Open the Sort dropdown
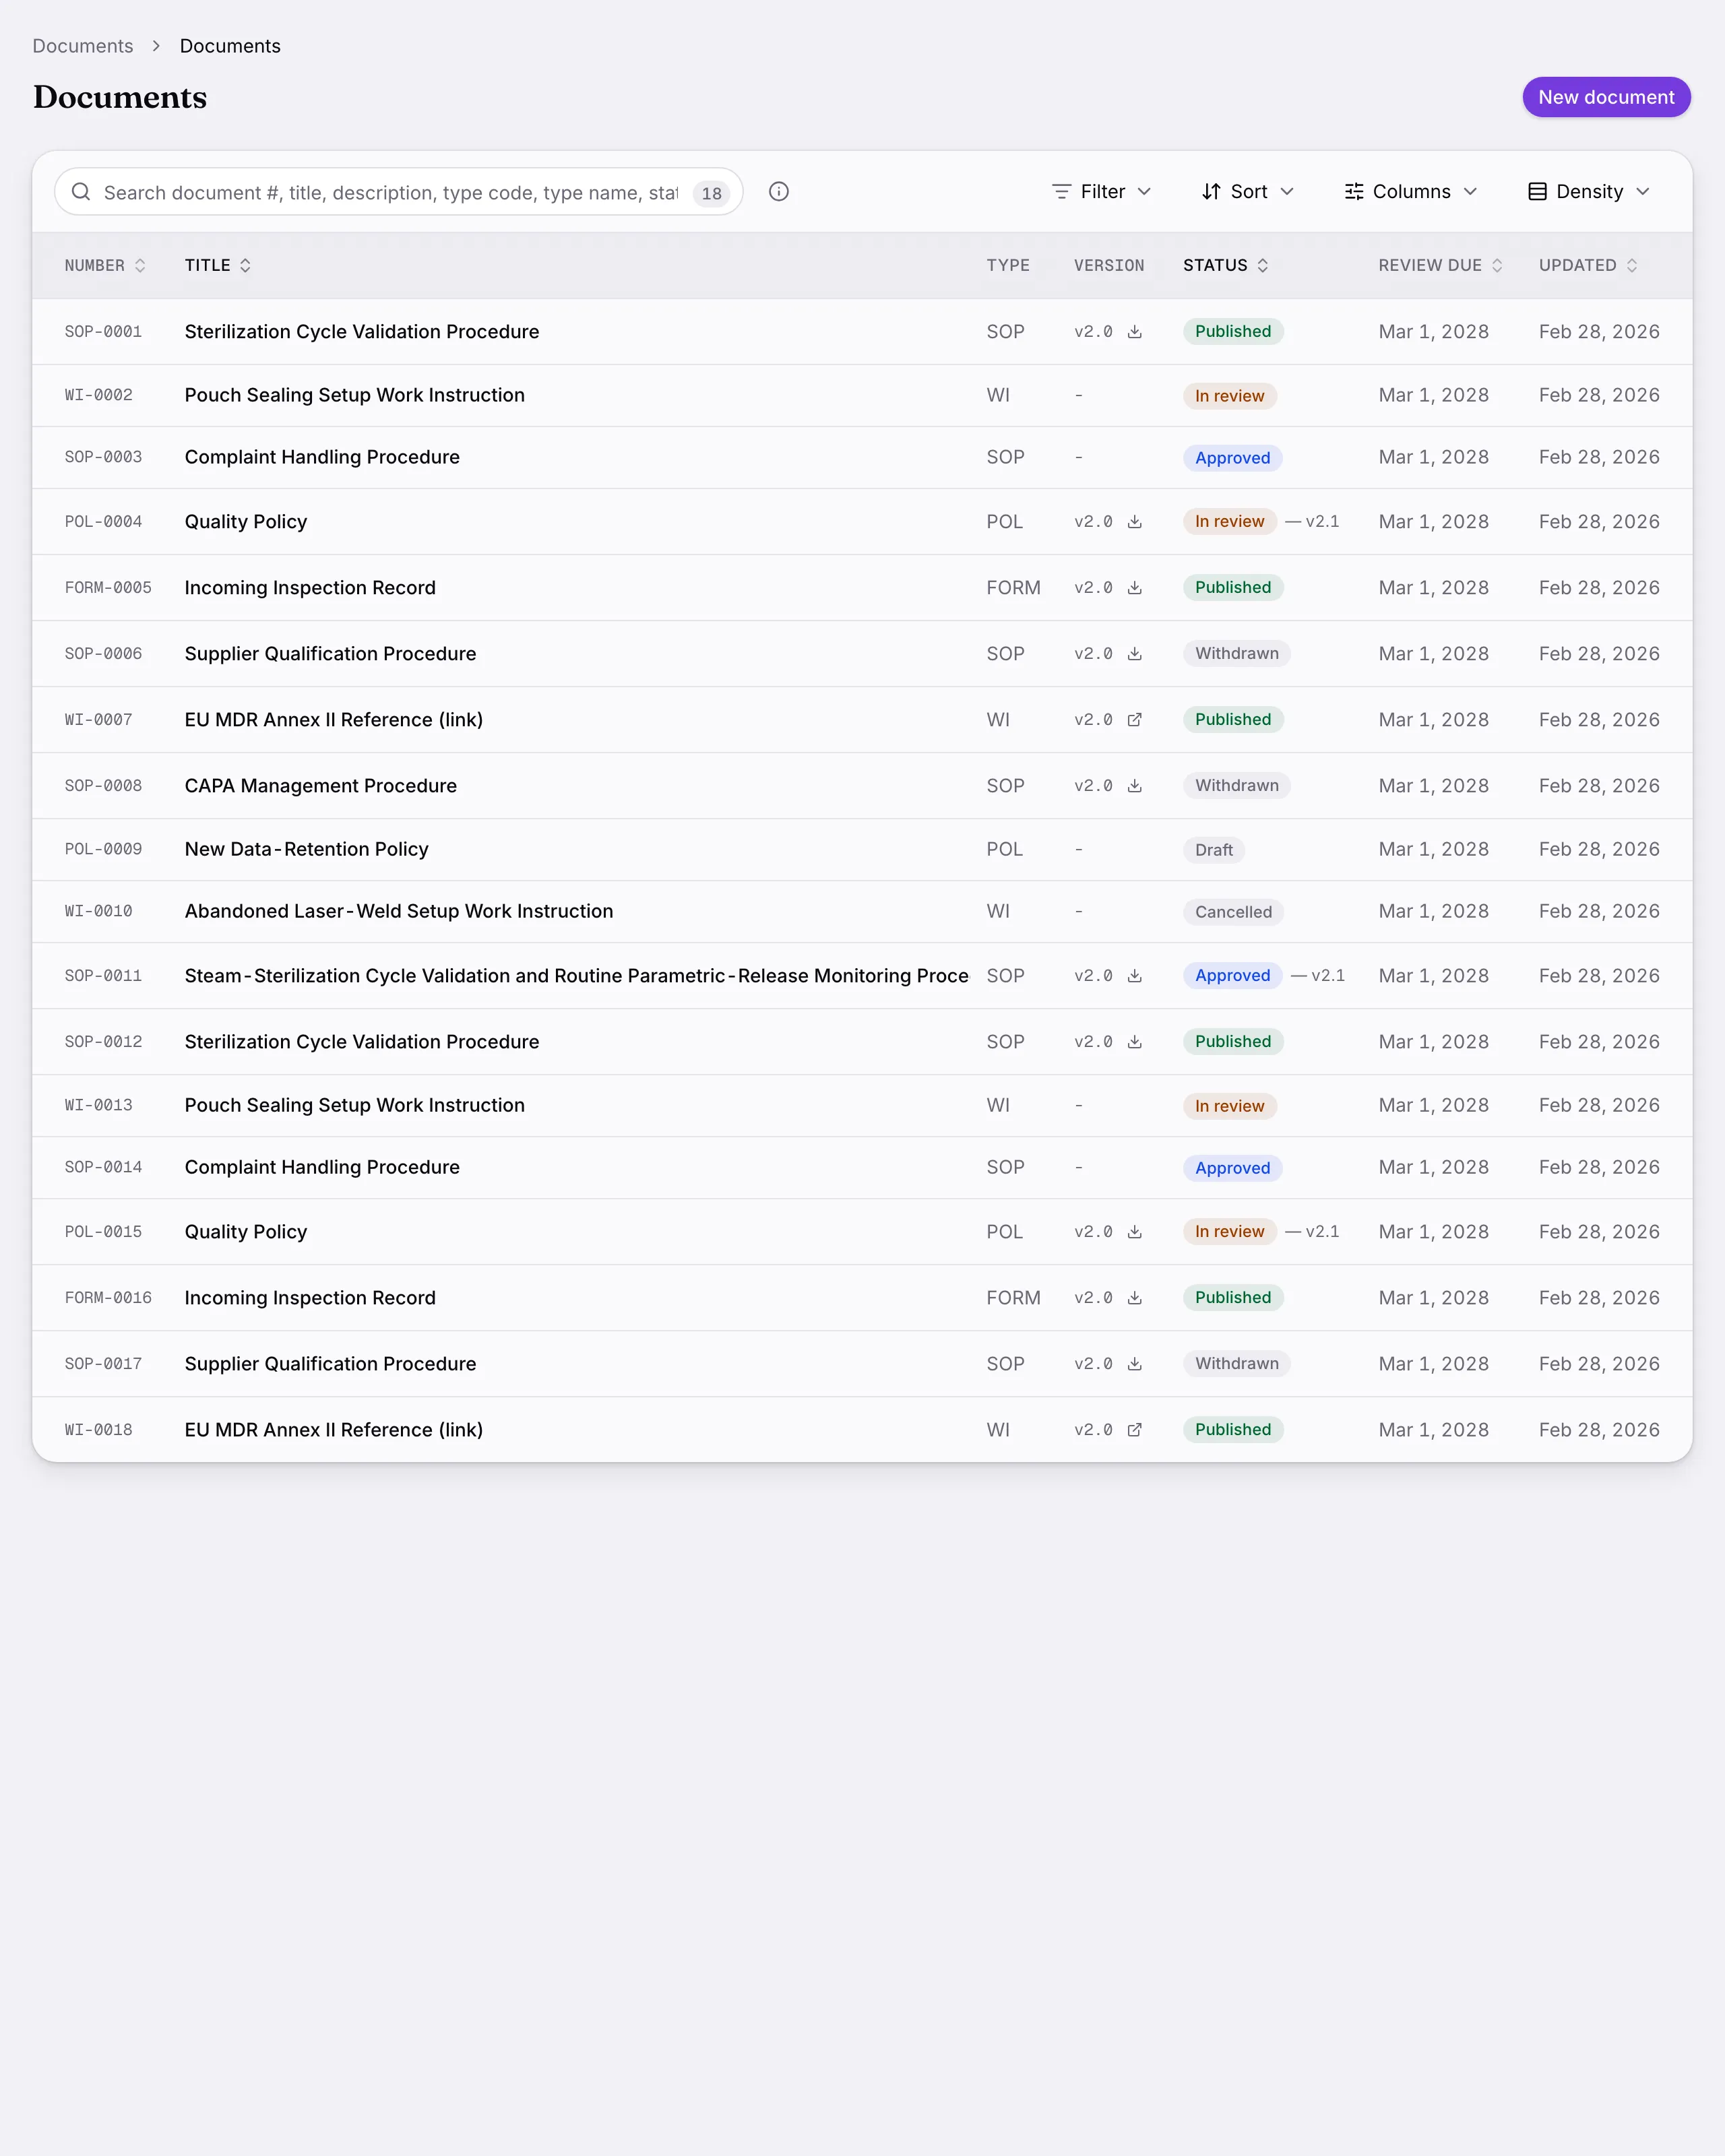The height and width of the screenshot is (2156, 1725). click(x=1248, y=192)
